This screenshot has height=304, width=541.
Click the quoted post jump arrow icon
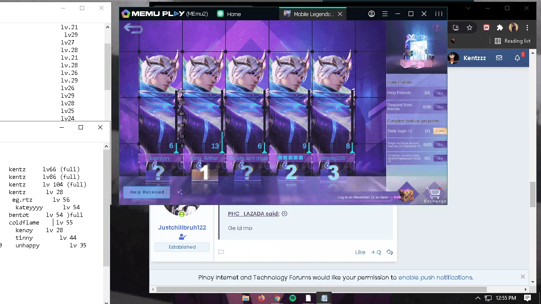pyautogui.click(x=284, y=214)
